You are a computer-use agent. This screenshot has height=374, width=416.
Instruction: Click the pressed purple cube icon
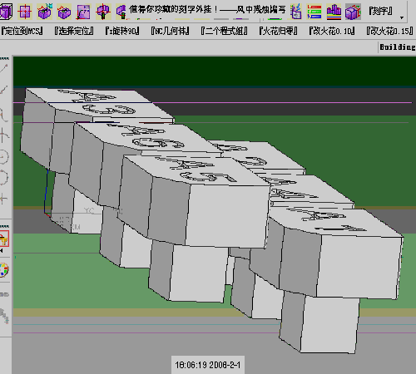coord(353,12)
